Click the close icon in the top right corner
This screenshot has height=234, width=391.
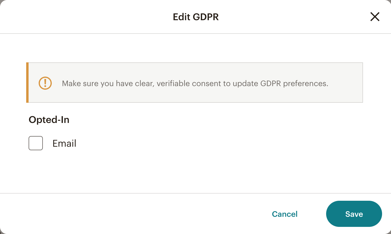(375, 17)
